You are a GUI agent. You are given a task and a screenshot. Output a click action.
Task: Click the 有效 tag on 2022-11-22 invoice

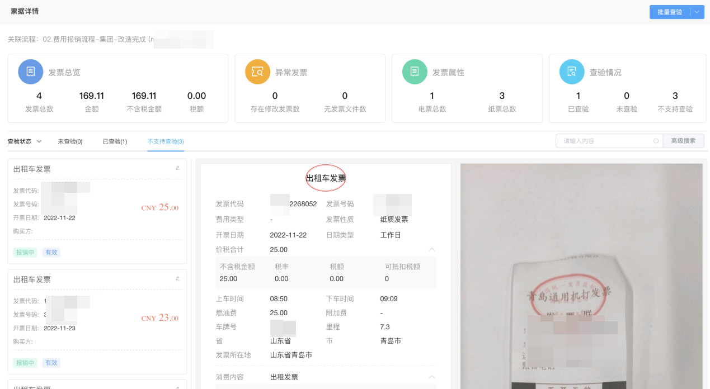(x=51, y=252)
